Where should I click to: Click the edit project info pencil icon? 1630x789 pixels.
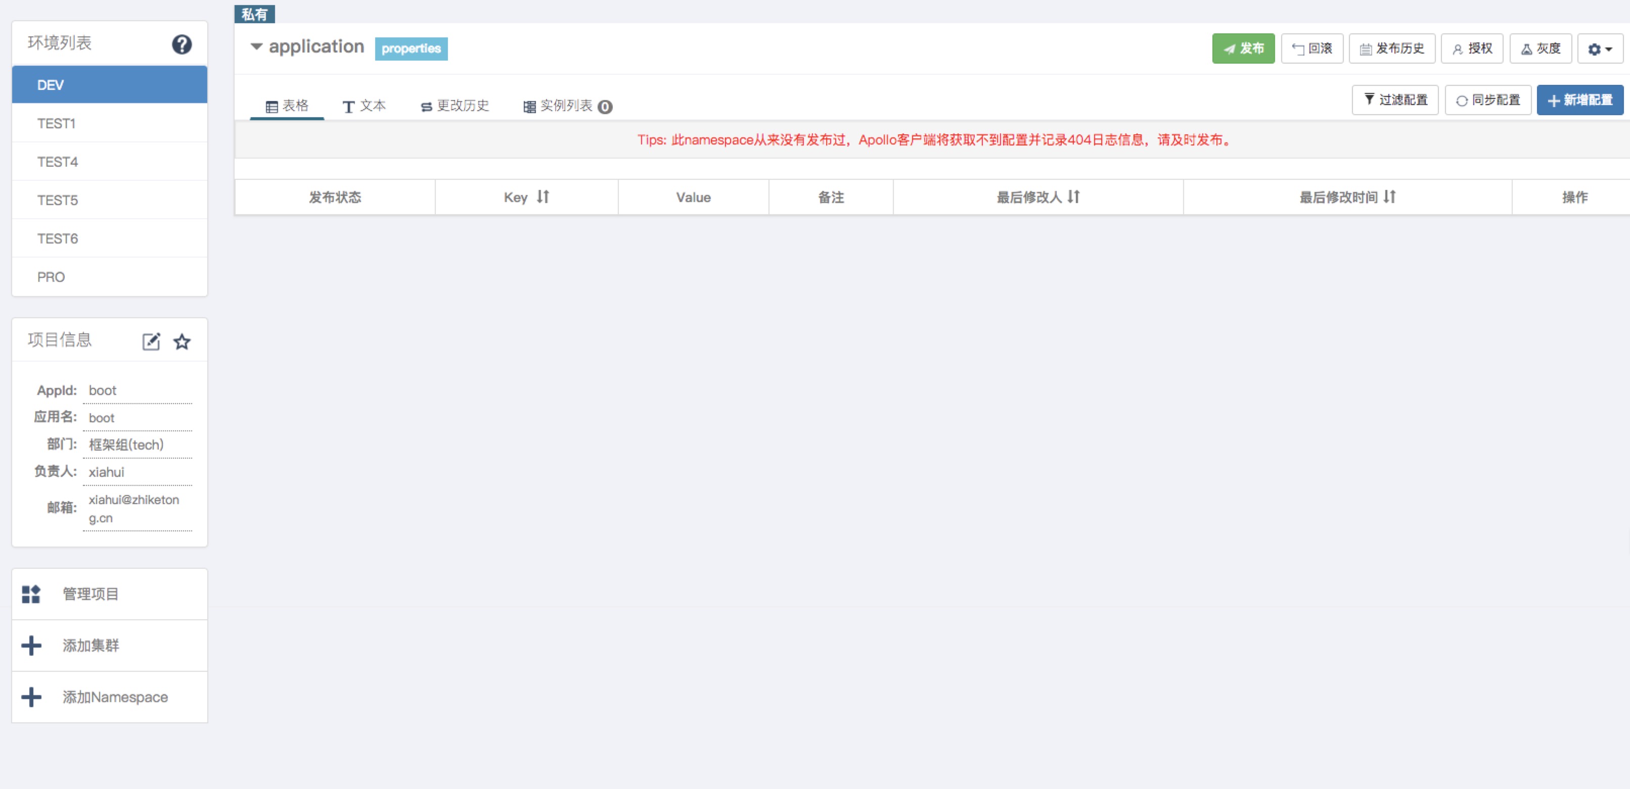click(x=151, y=341)
